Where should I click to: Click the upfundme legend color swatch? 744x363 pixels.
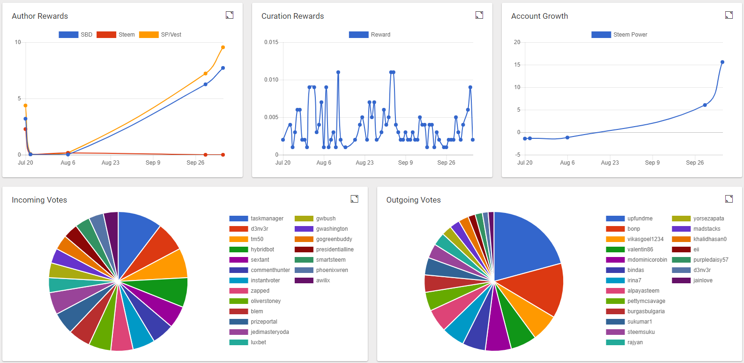pos(615,219)
